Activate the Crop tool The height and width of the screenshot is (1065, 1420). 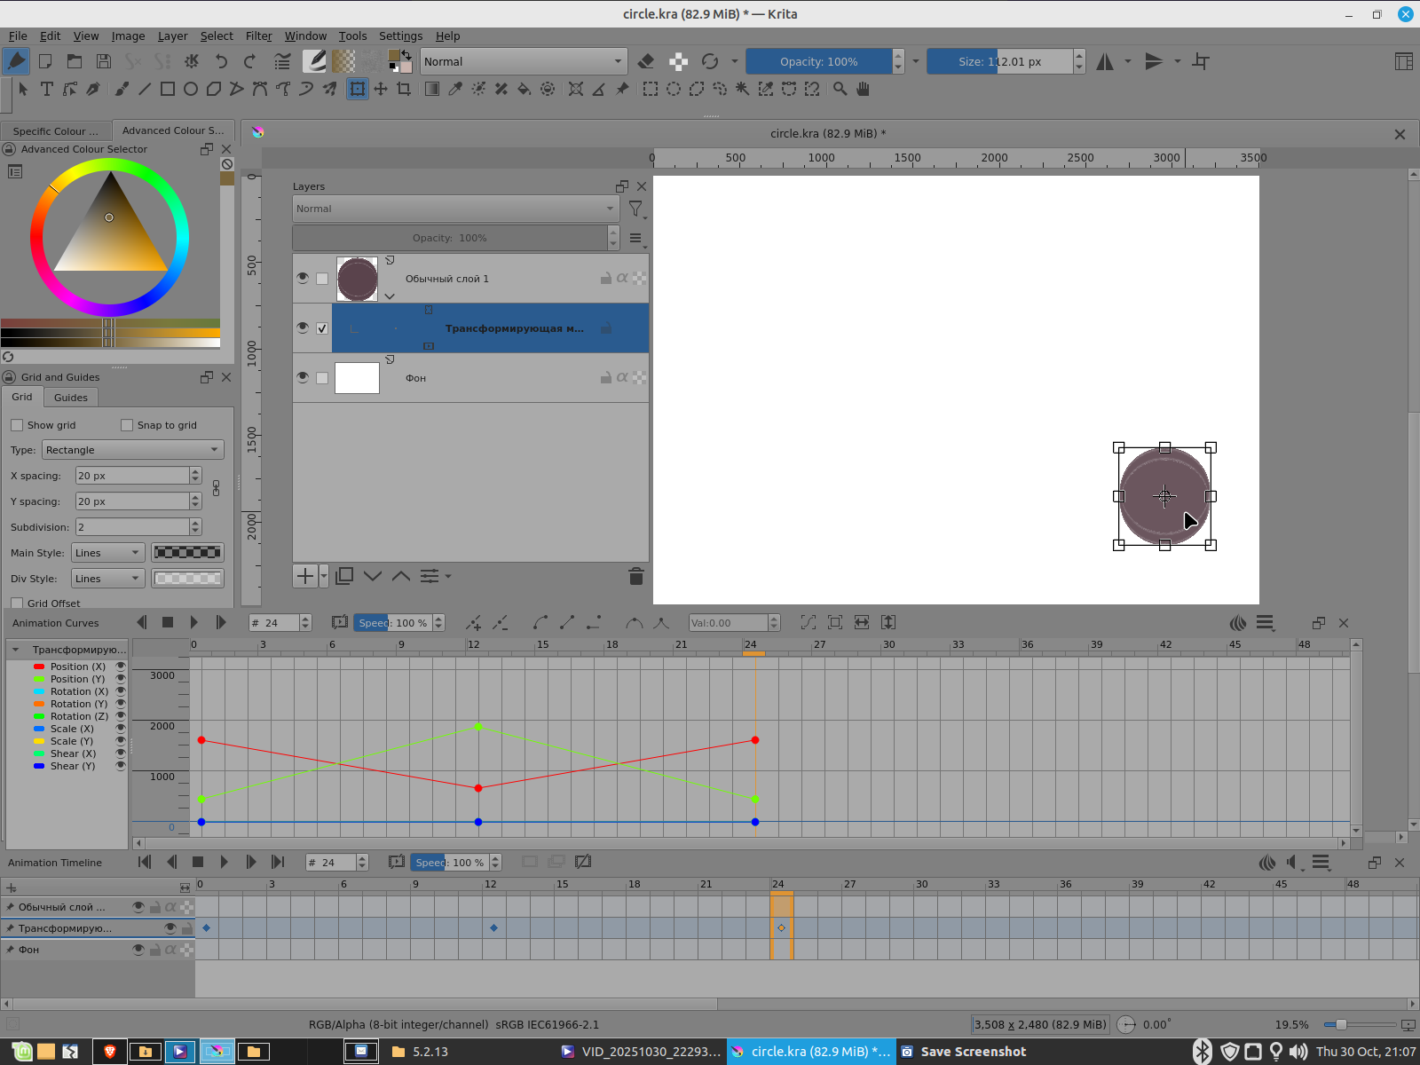404,89
